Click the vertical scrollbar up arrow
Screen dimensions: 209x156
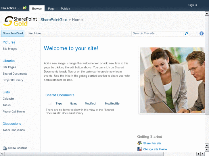[207, 13]
